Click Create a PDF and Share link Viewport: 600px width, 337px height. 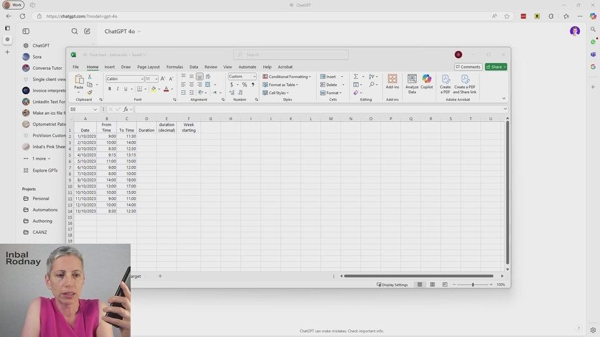click(x=465, y=84)
